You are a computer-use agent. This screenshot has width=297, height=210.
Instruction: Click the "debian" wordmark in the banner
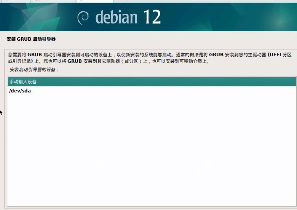(117, 17)
